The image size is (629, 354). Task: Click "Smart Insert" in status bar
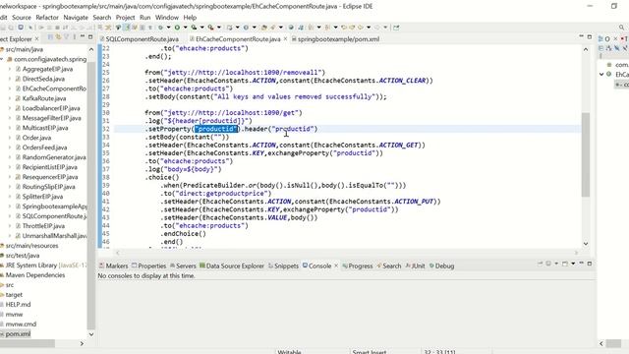point(370,352)
